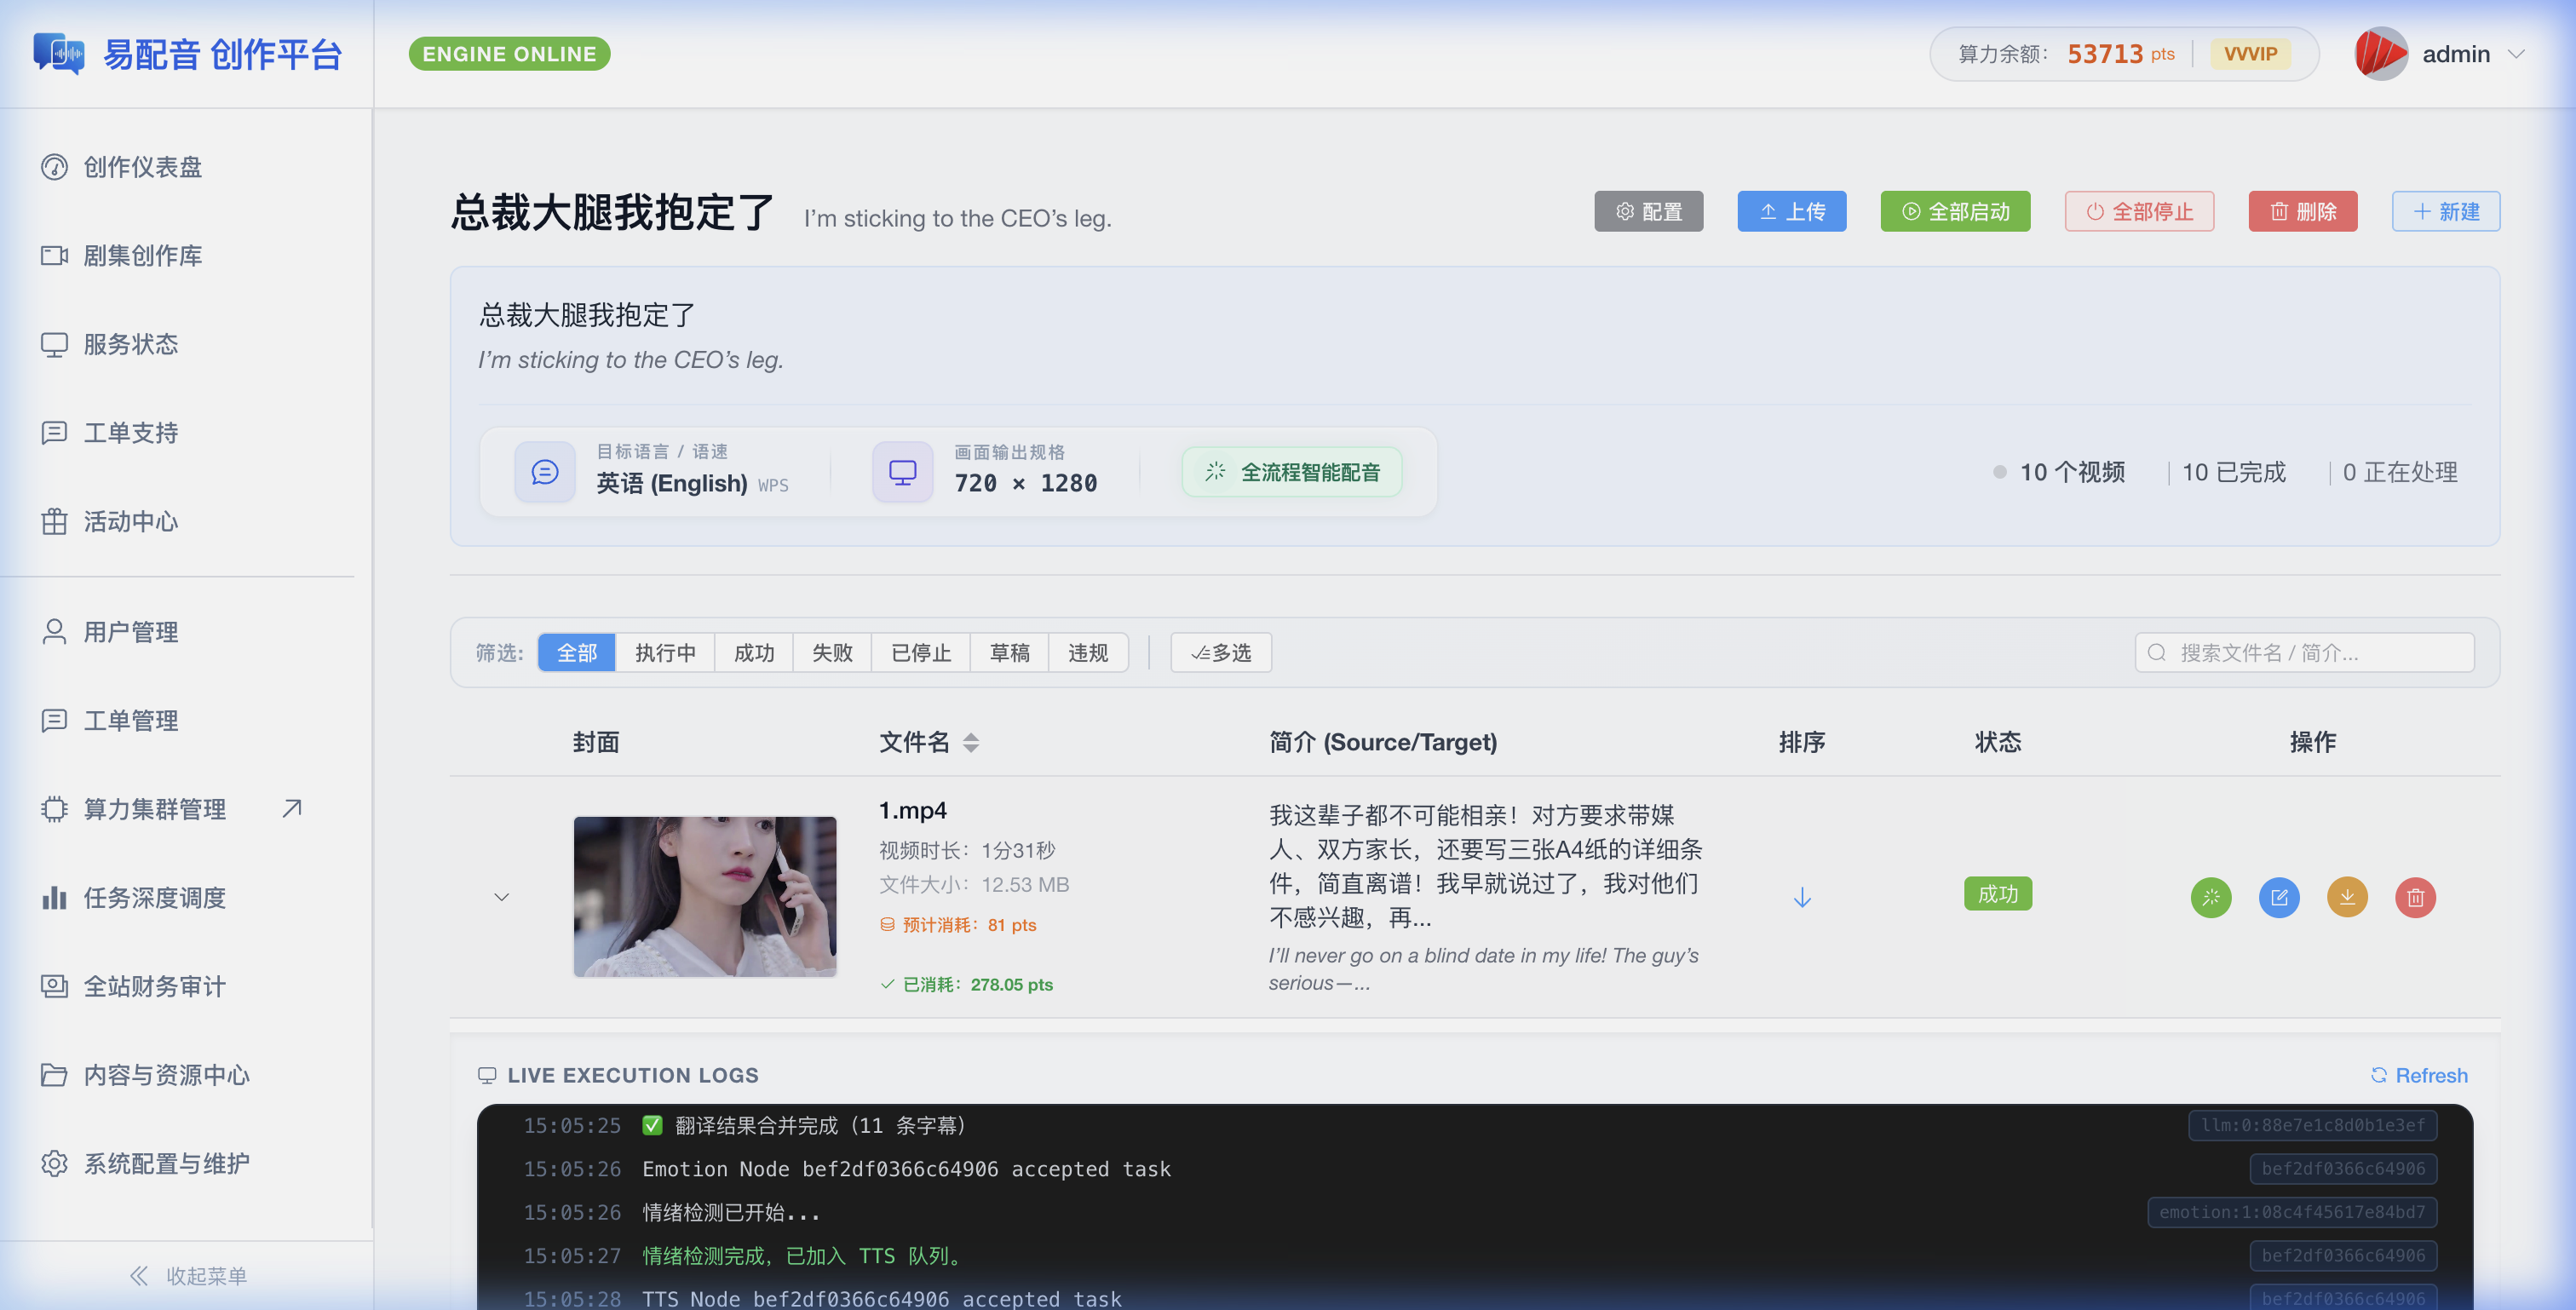Screen dimensions: 2576x1310
Task: Click the orange download icon for 1.mp4
Action: (2346, 897)
